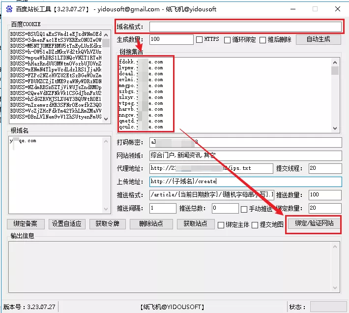Click the 推送格式 input field

click(x=211, y=195)
